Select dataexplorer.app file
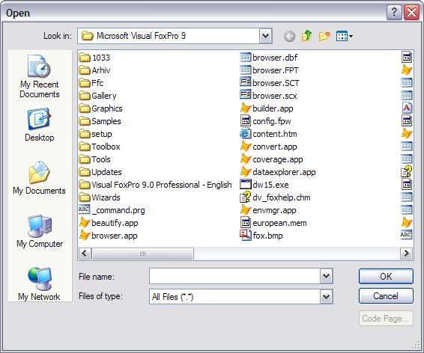 pyautogui.click(x=278, y=172)
